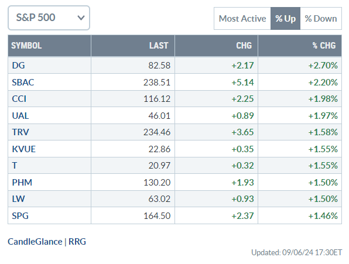Click the +1.50% percent change for PHM
The image size is (349, 264).
tap(323, 183)
